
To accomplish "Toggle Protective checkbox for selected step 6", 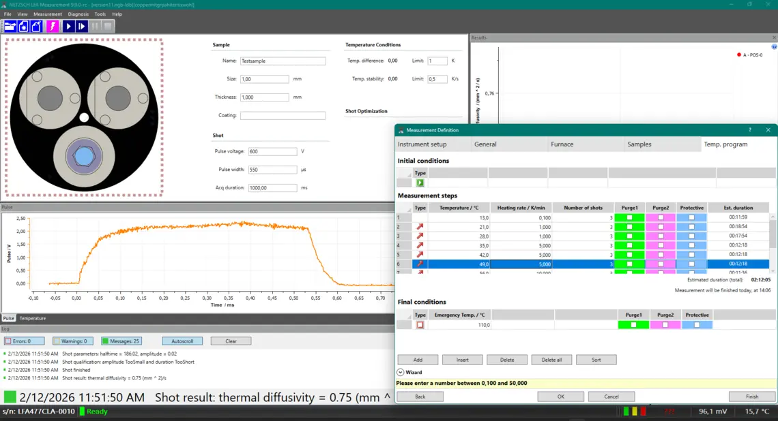I will (x=691, y=264).
